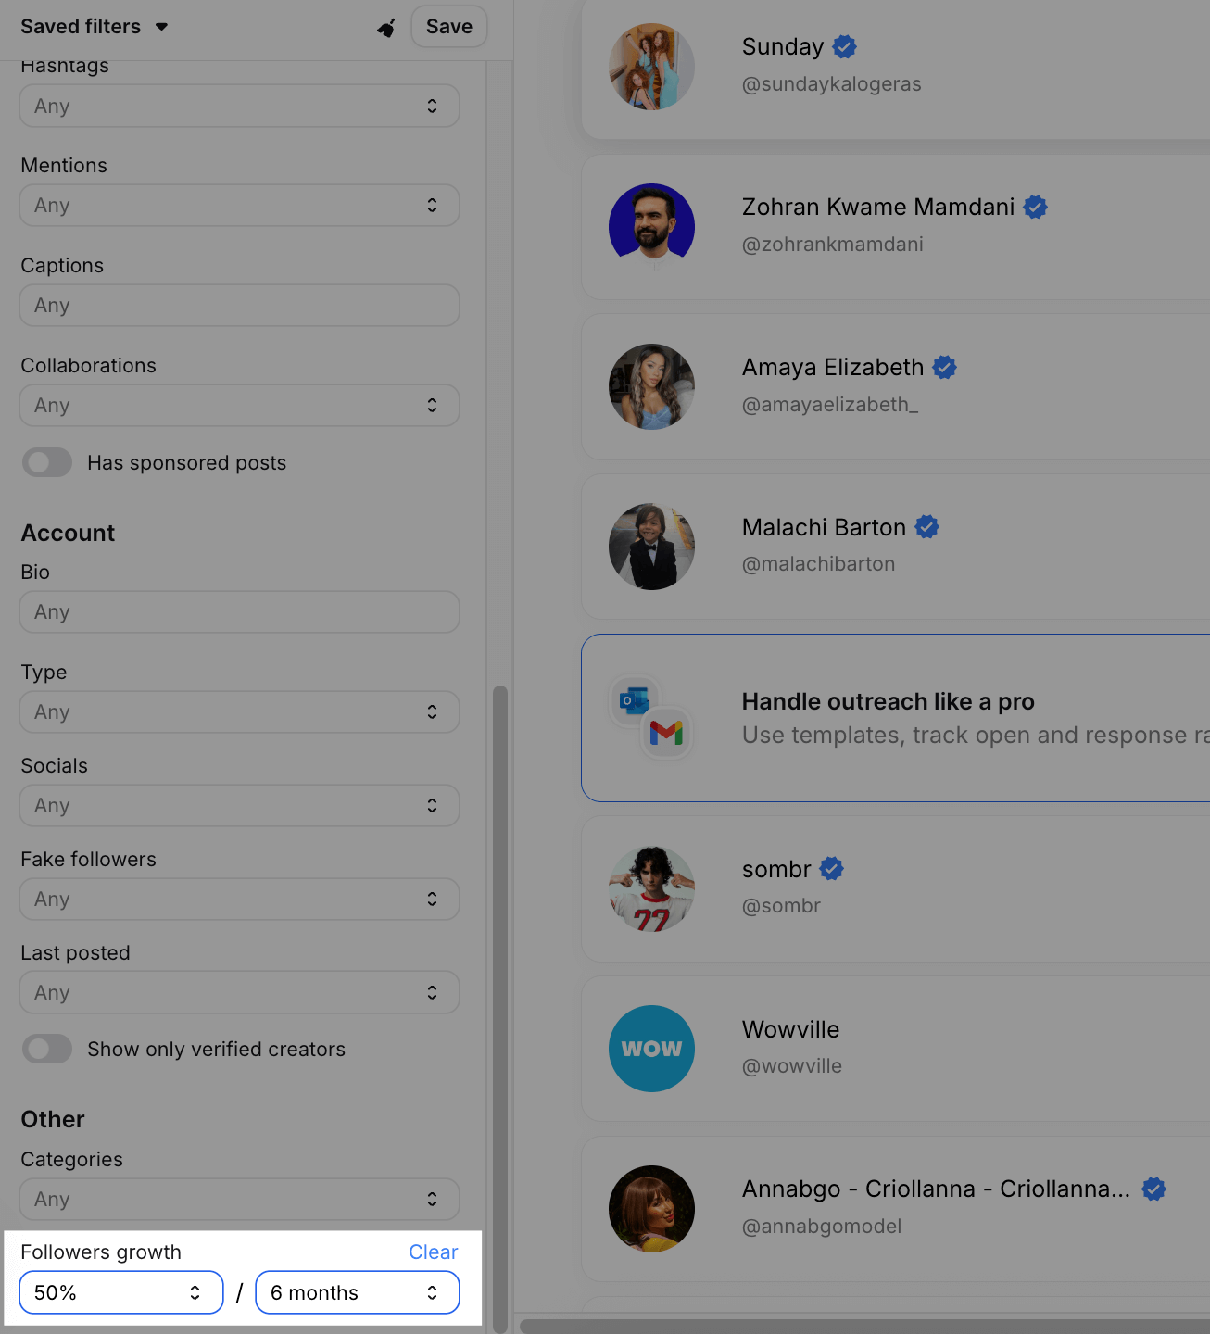The width and height of the screenshot is (1210, 1334).
Task: Open Wowville's WOW logo avatar
Action: [651, 1049]
